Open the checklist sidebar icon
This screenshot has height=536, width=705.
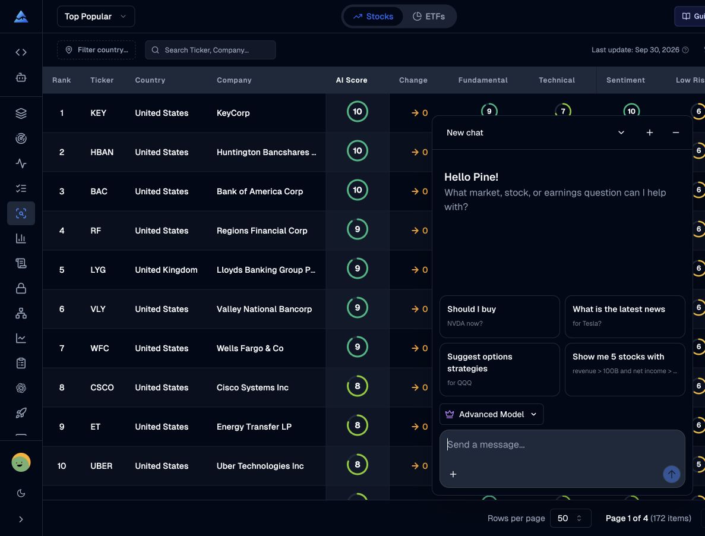(21, 188)
